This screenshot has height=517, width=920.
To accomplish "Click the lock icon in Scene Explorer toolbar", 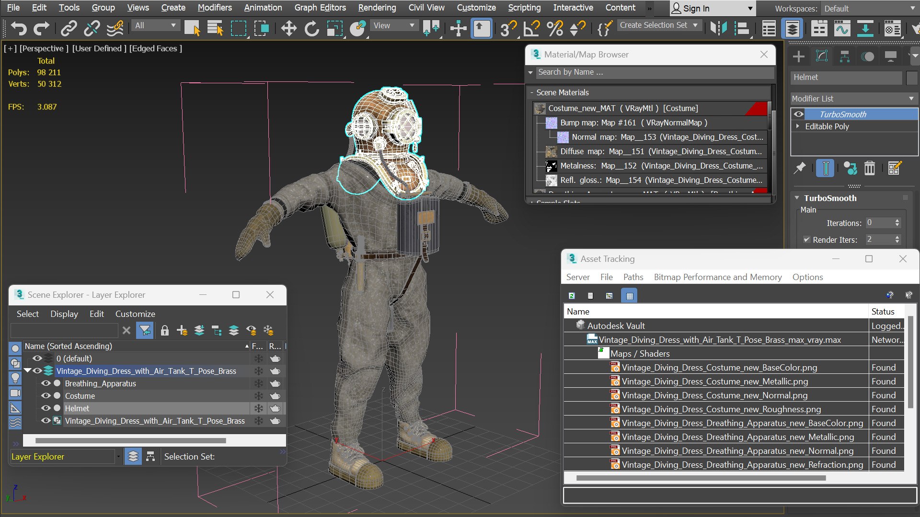I will [164, 330].
